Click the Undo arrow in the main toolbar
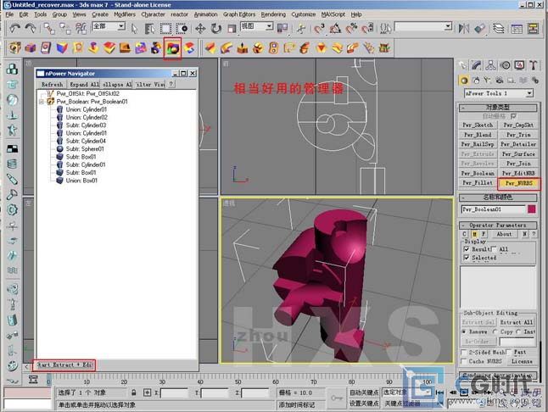 click(x=14, y=28)
